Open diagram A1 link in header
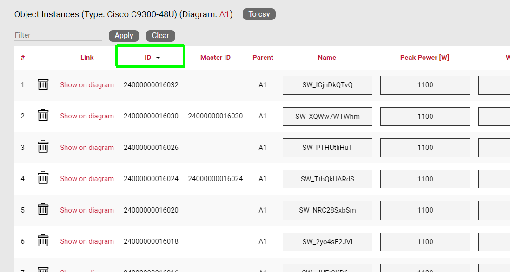Screen dimensions: 510x272 pos(224,14)
